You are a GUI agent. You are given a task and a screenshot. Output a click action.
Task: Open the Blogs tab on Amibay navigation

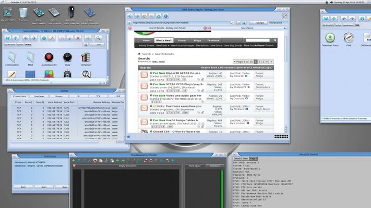[x=197, y=41]
